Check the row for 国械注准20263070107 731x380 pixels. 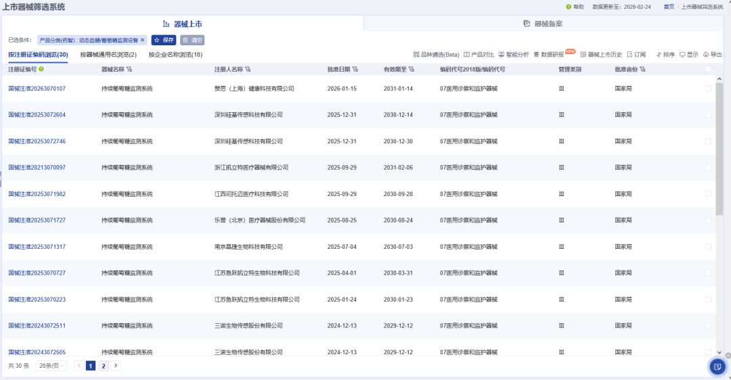(x=708, y=89)
